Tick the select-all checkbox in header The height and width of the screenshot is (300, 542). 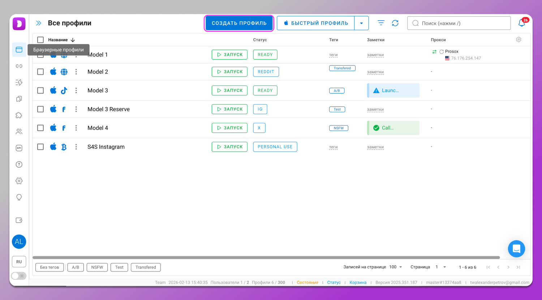click(40, 40)
